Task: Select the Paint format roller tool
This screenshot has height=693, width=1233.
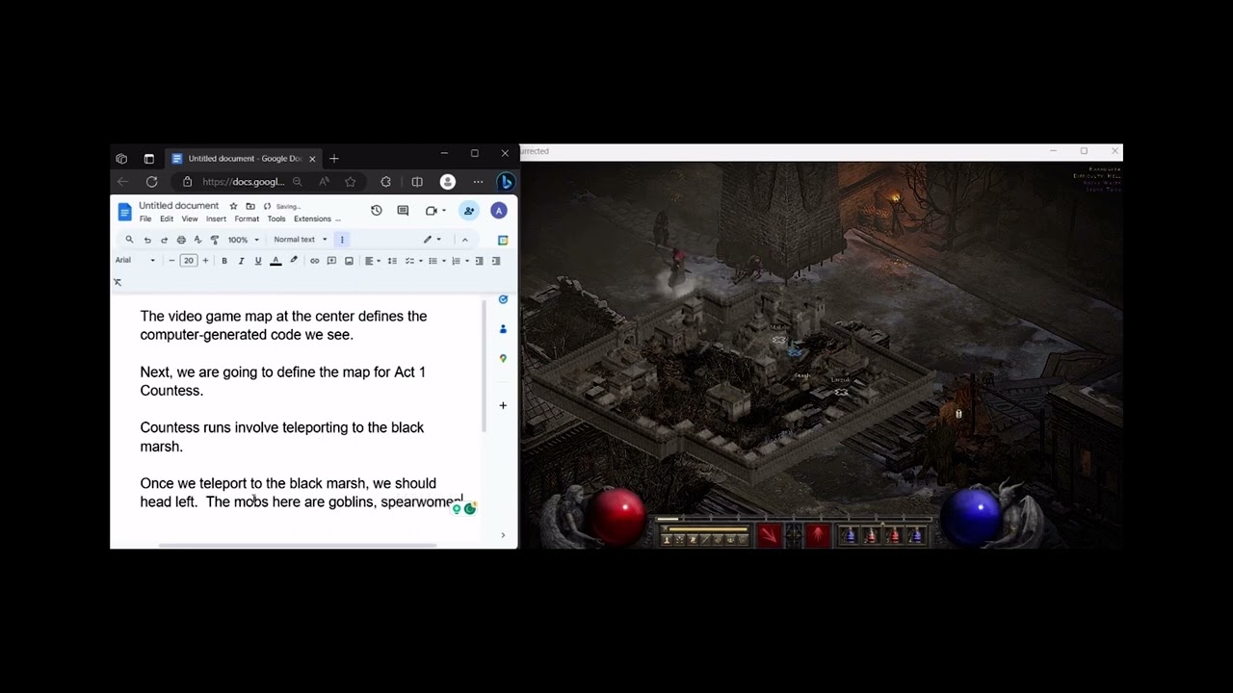Action: pyautogui.click(x=215, y=240)
